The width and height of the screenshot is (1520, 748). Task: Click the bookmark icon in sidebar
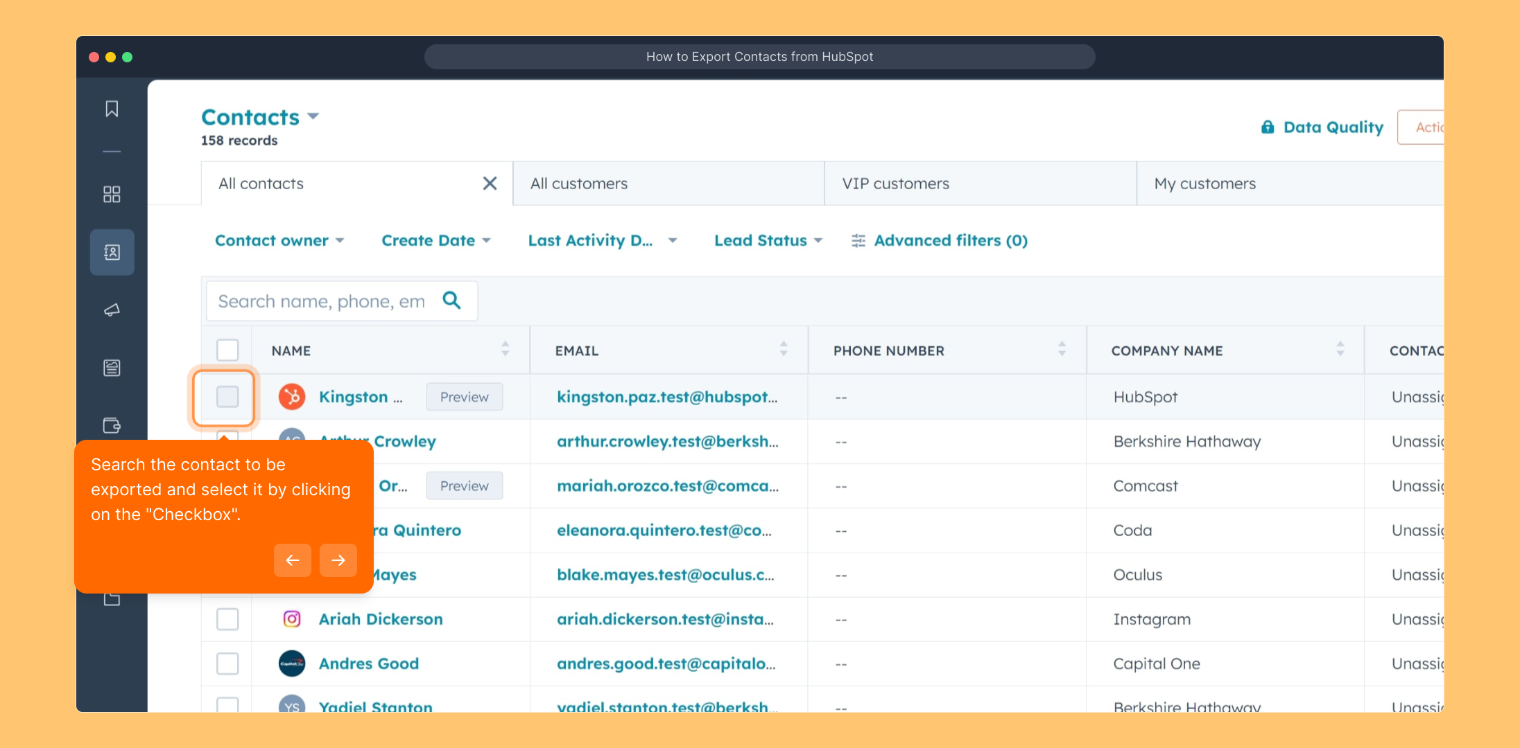point(112,109)
